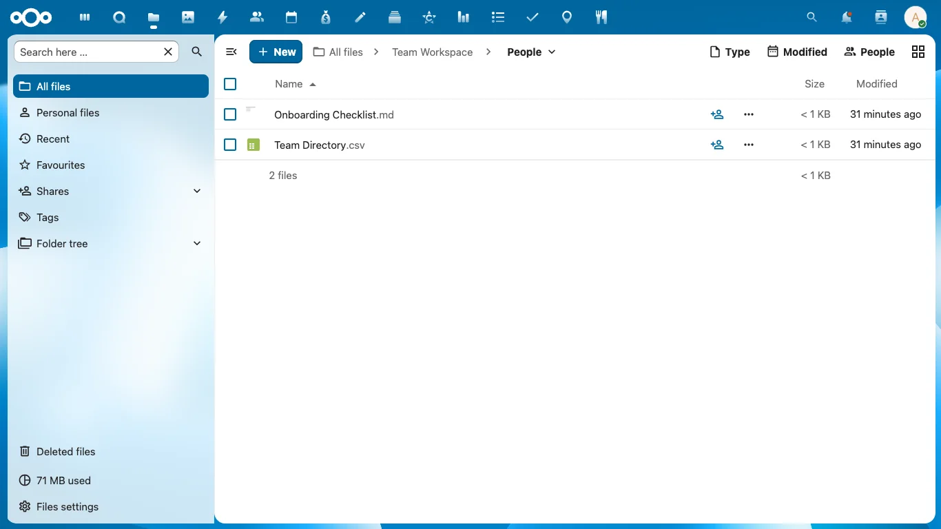Share Team Directory.csv

point(717,145)
